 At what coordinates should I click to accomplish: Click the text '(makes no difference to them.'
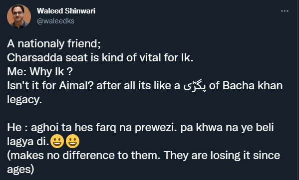[x=84, y=156]
